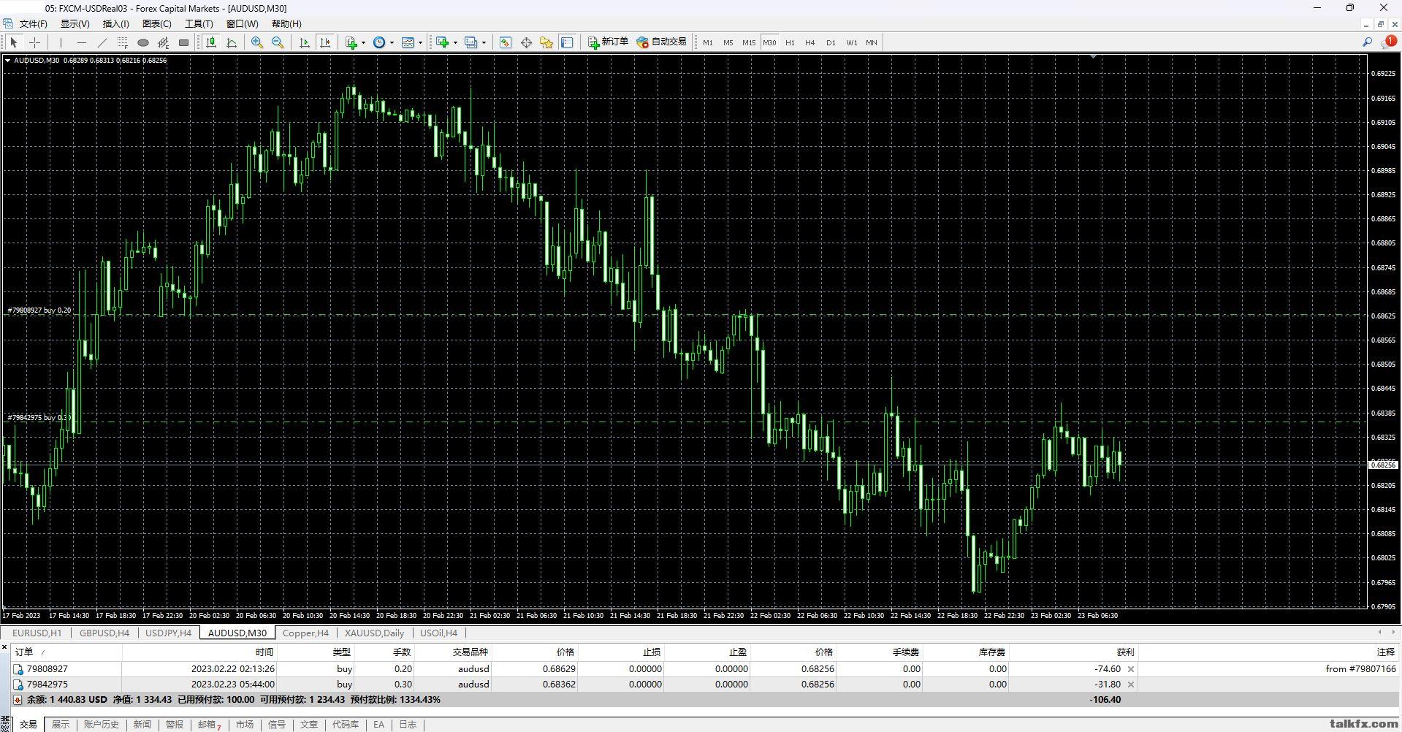The image size is (1402, 732).
Task: Open the indicators list icon
Action: pyautogui.click(x=351, y=42)
